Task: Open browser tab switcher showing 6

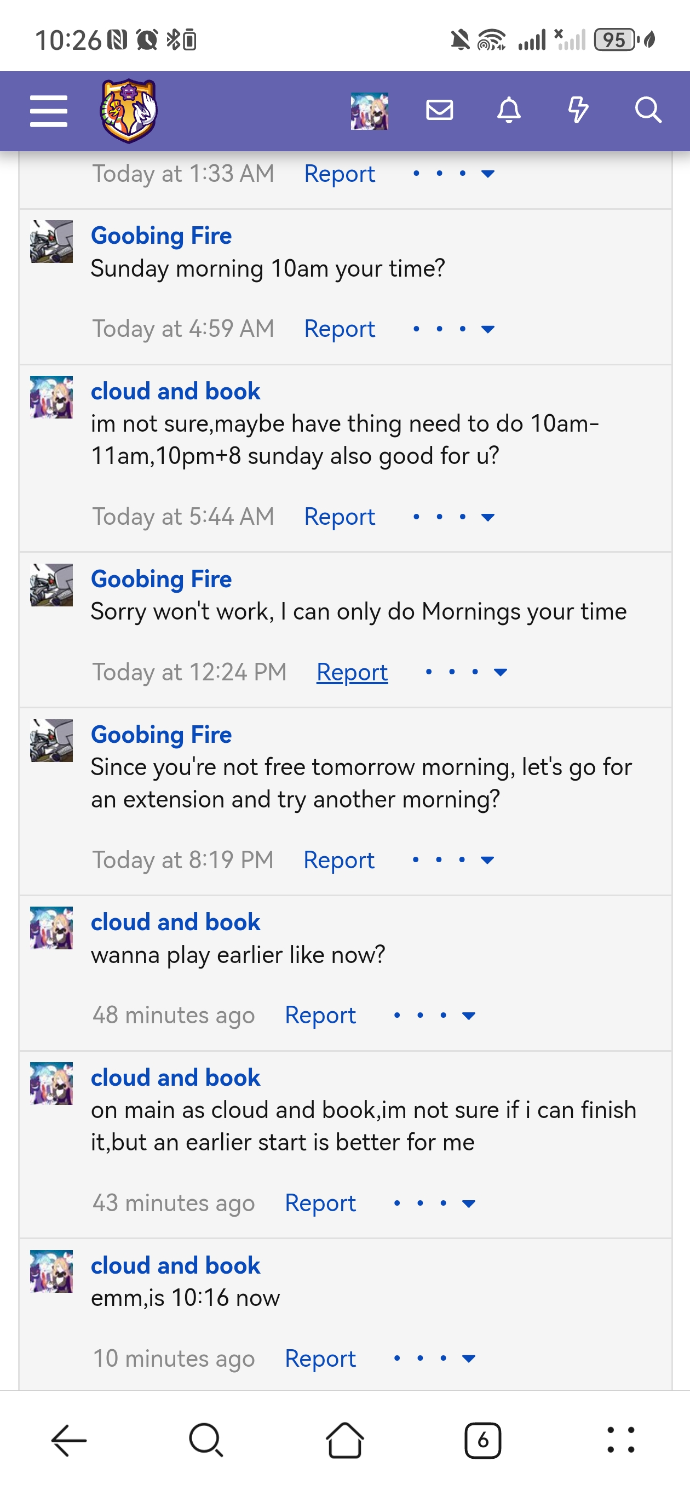Action: (482, 1440)
